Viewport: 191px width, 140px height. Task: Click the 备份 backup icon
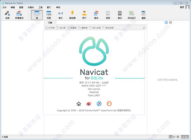click(x=120, y=15)
